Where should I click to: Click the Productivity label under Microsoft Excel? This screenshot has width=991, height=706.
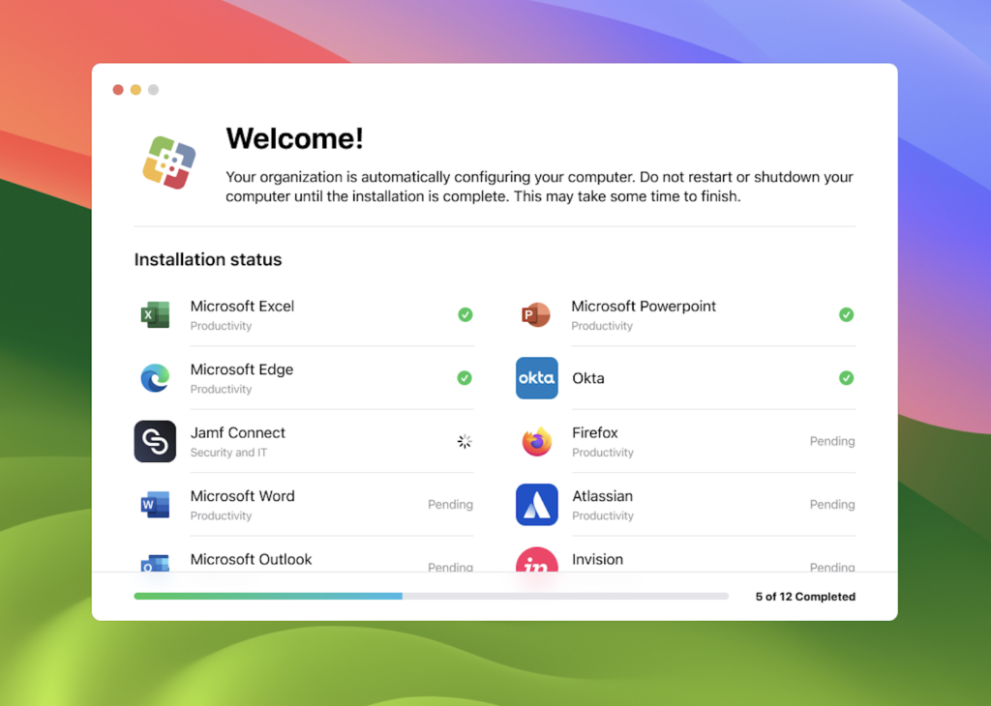tap(222, 326)
